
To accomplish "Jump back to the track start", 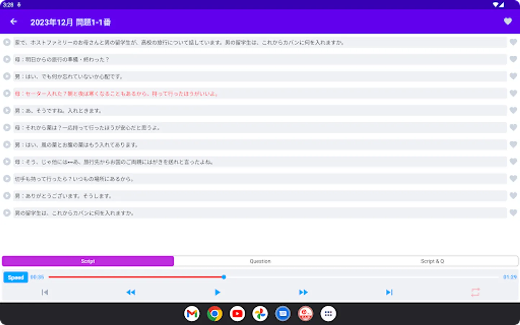I will [44, 292].
